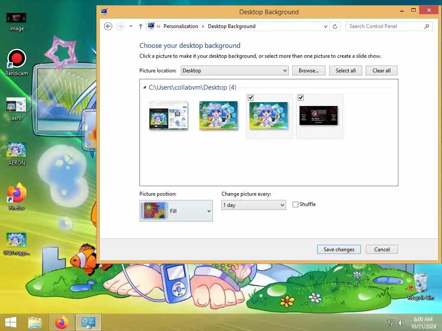442x331 pixels.
Task: Click the search magnifier icon
Action: pyautogui.click(x=427, y=26)
